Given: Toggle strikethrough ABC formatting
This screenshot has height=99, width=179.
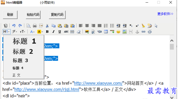Looking at the screenshot, I should [x=66, y=32].
